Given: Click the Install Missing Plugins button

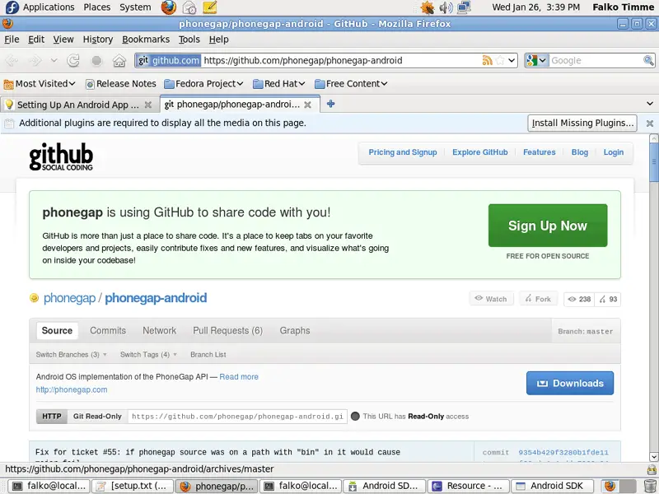Looking at the screenshot, I should 582,123.
